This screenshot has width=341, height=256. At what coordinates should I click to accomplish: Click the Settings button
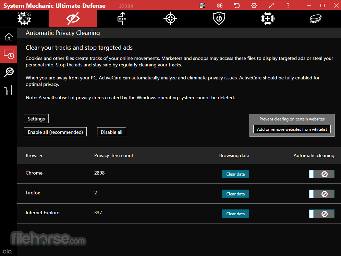(36, 119)
